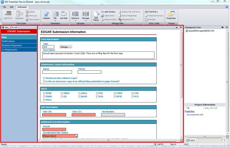Image resolution: width=230 pixels, height=147 pixels.
Task: Click the status bar icon beside Cell F6
Action: coord(155,144)
